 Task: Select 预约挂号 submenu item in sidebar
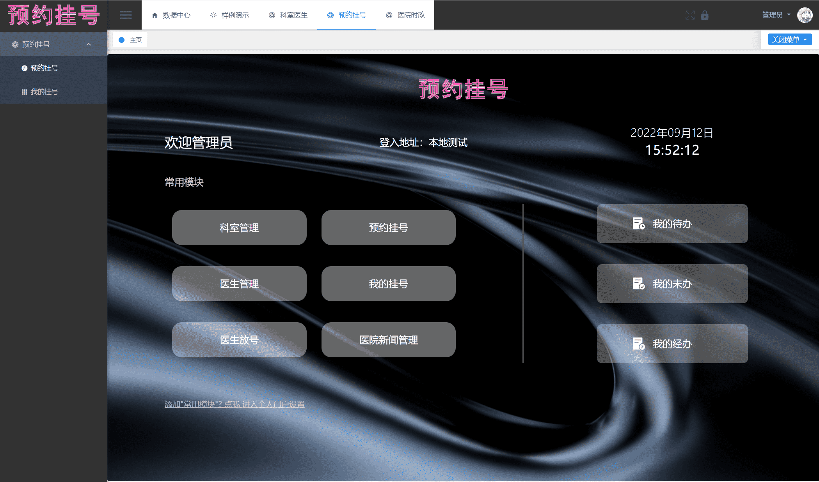click(x=44, y=68)
